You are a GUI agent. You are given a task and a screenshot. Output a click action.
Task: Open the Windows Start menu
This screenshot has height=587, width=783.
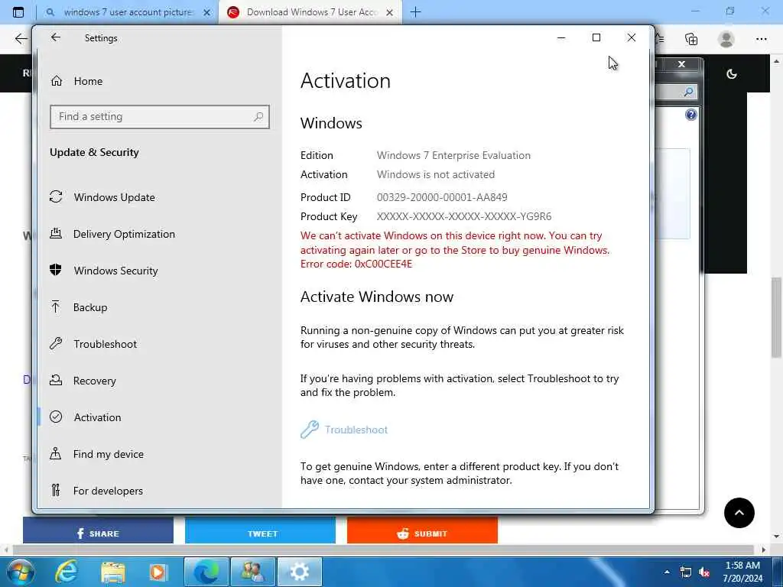pos(20,572)
